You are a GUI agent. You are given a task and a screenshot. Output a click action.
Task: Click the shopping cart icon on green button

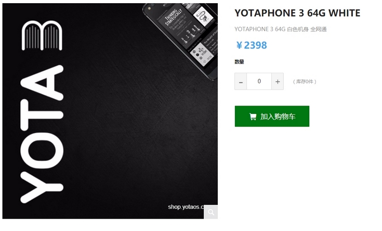click(253, 117)
